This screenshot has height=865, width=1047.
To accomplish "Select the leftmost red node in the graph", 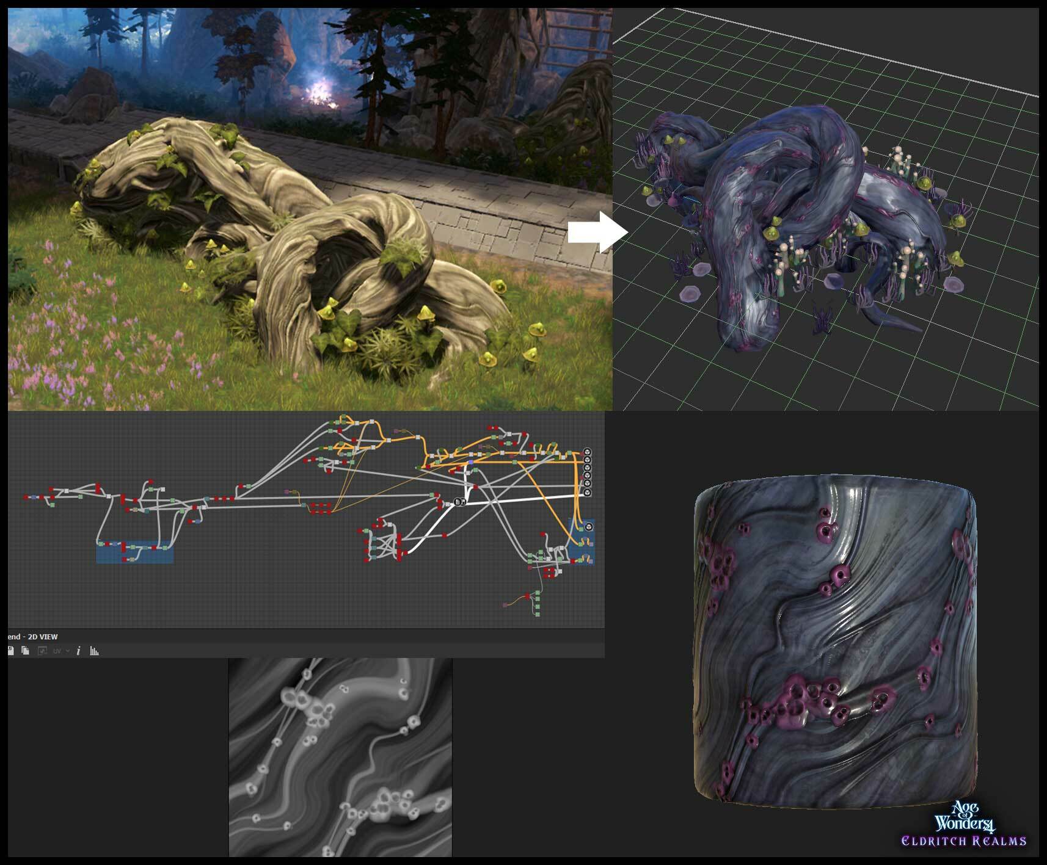I will point(24,498).
